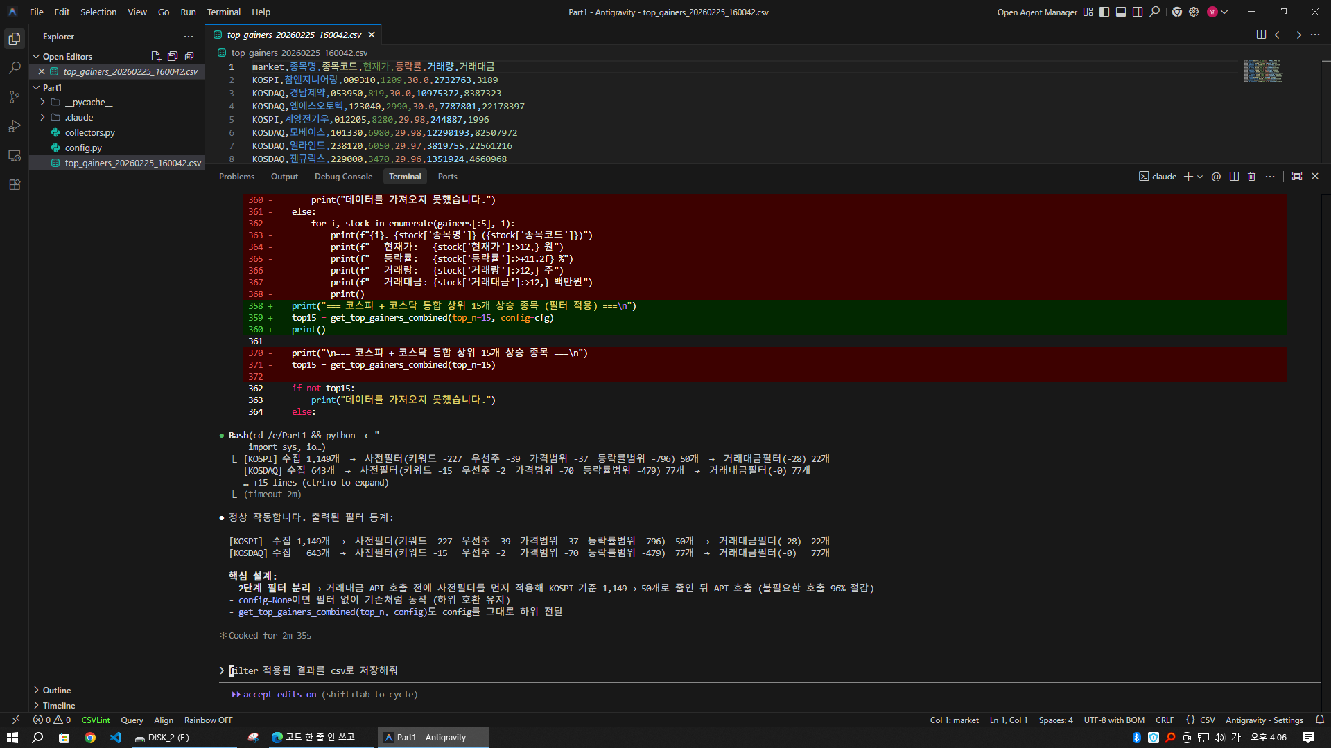Open the Search view in activity bar

click(x=15, y=68)
